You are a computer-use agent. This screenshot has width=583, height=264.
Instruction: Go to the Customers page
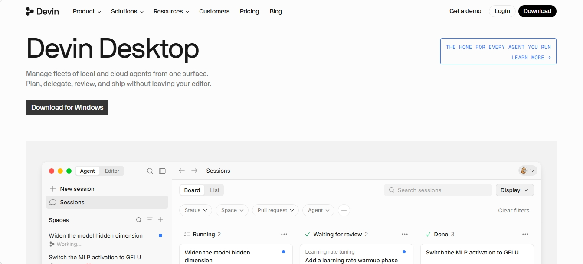[214, 11]
